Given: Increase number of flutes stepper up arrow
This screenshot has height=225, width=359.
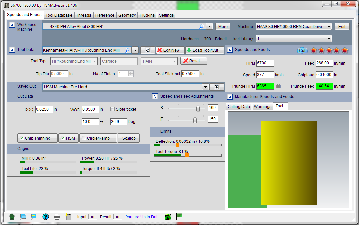Looking at the screenshot, I should 131,72.
